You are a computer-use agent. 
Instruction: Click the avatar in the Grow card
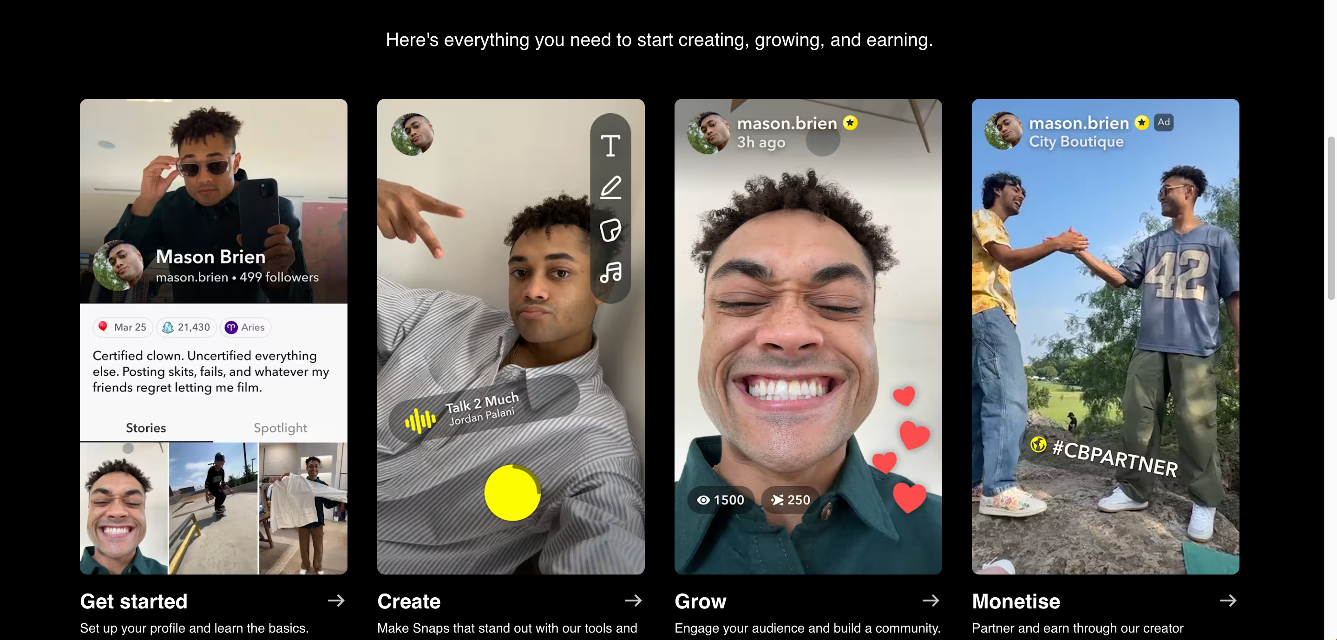point(708,132)
